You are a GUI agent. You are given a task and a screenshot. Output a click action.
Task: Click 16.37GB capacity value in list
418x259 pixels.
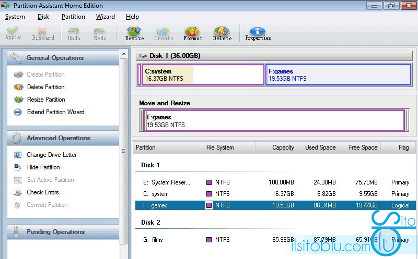(283, 194)
